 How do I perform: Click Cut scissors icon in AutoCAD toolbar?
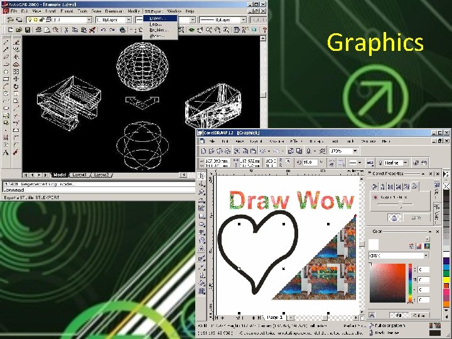point(66,30)
